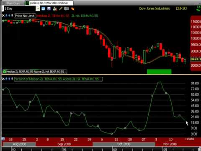Click green circle on rule label

pyautogui.click(x=4, y=72)
